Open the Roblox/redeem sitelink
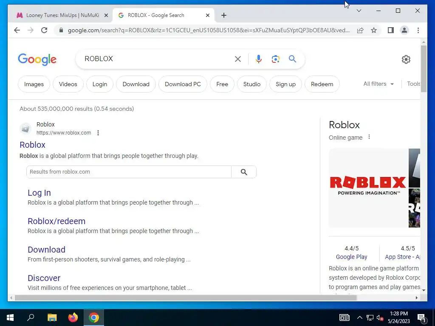Screen dimensions: 435x326 (56, 221)
